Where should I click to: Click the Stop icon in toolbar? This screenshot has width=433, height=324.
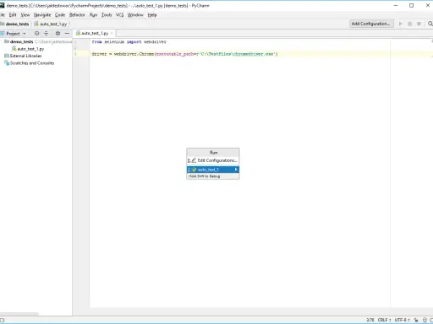419,24
